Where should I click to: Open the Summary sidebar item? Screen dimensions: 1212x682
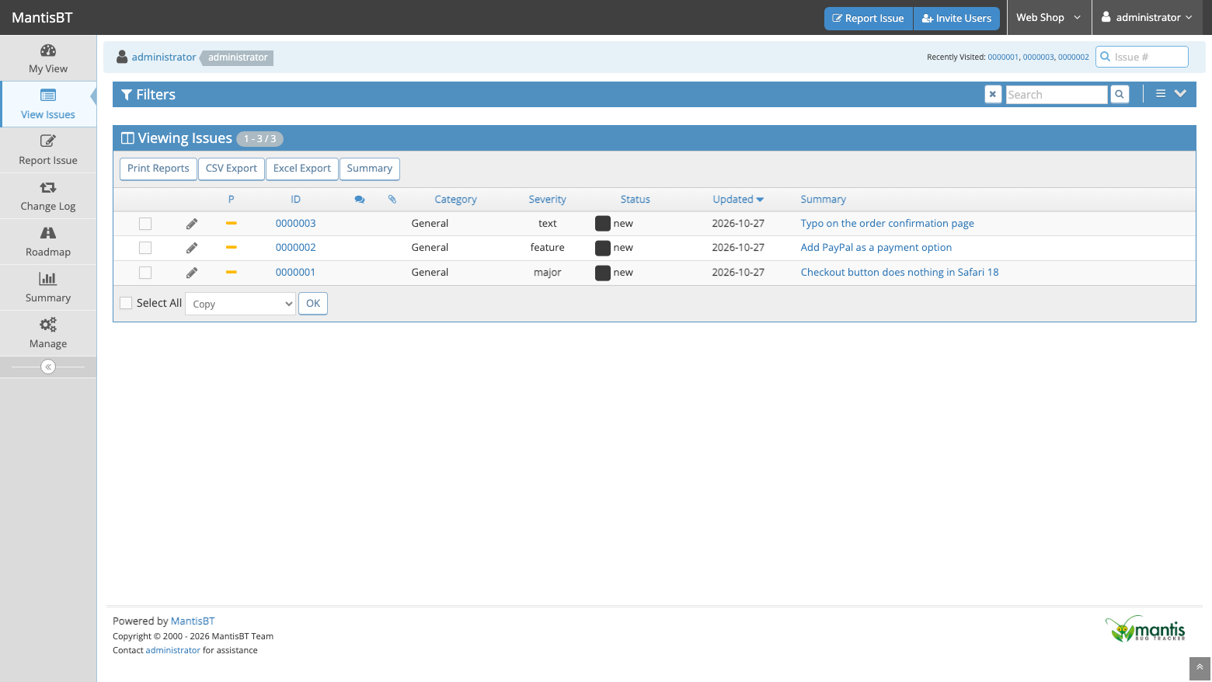(48, 288)
